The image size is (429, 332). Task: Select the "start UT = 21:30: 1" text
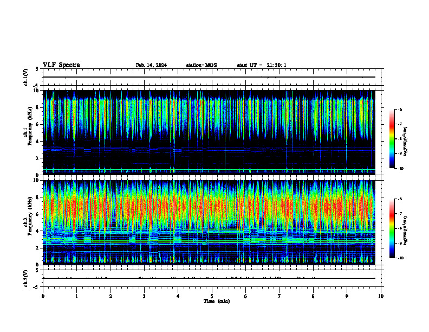[262, 65]
